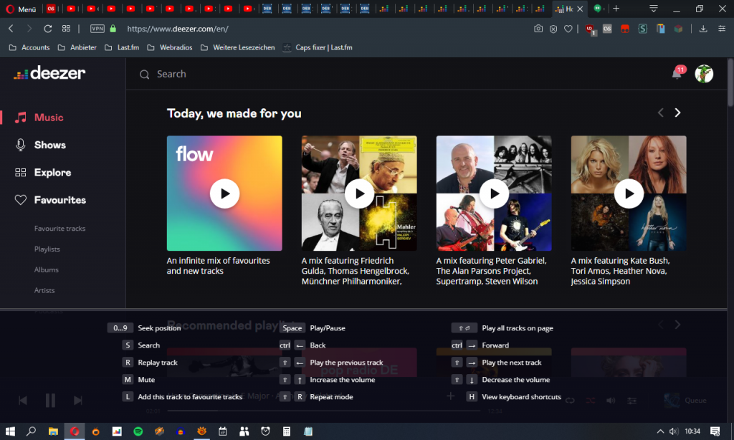Viewport: 734px width, 440px height.
Task: Open the Opera Menü button
Action: click(21, 9)
